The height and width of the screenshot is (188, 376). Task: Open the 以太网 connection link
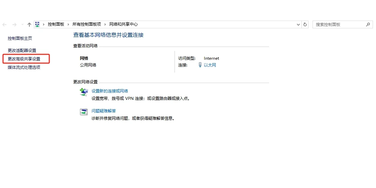click(210, 65)
